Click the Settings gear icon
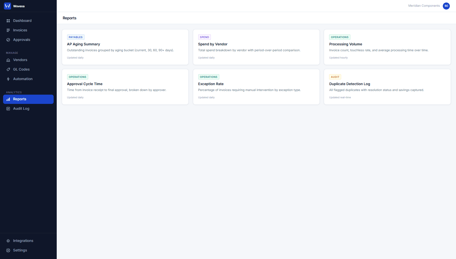This screenshot has height=259, width=456. point(8,250)
